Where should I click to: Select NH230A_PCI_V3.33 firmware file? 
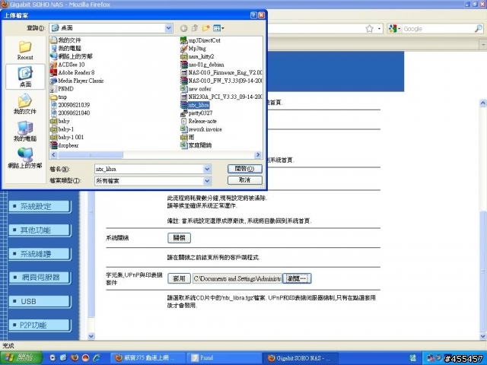(221, 97)
